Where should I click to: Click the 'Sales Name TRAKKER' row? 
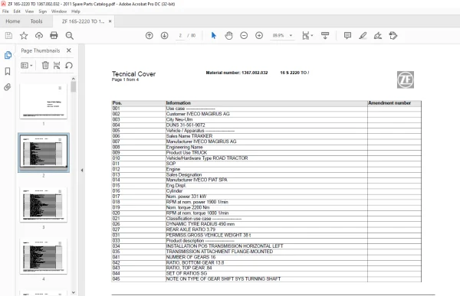pos(266,136)
